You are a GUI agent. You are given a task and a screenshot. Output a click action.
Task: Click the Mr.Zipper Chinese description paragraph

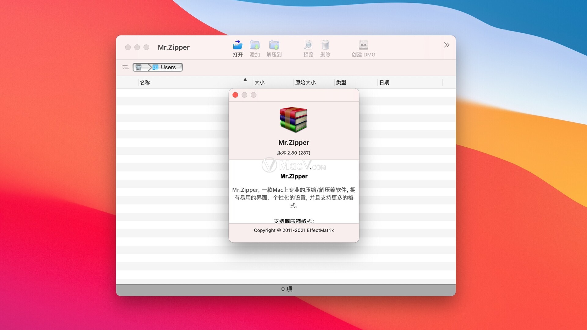pos(294,198)
